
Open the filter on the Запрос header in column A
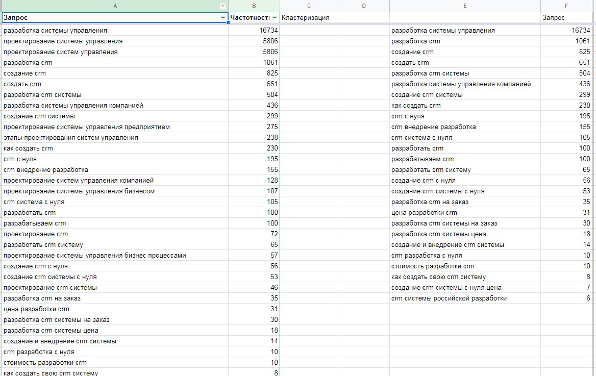click(223, 17)
